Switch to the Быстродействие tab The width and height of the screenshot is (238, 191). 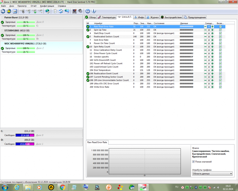tap(171, 17)
